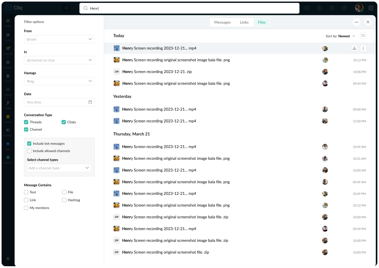Open the apps grid launcher icon
The image size is (379, 268).
pyautogui.click(x=371, y=8)
